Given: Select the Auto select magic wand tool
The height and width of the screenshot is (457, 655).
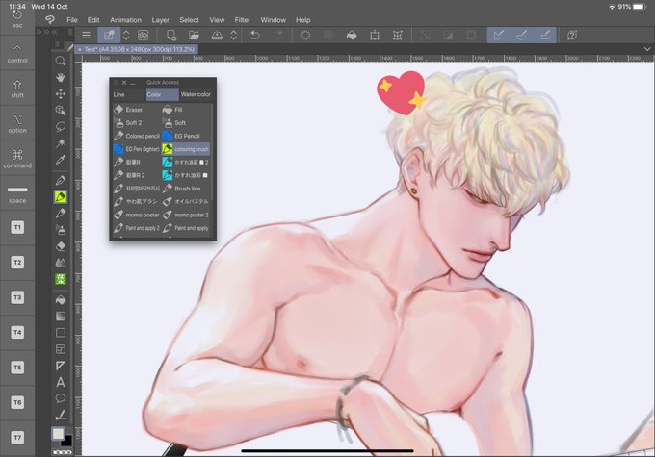Looking at the screenshot, I should click(x=61, y=142).
